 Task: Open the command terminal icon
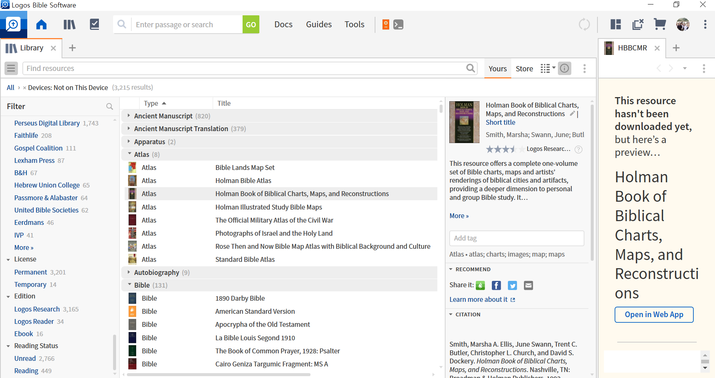tap(399, 25)
